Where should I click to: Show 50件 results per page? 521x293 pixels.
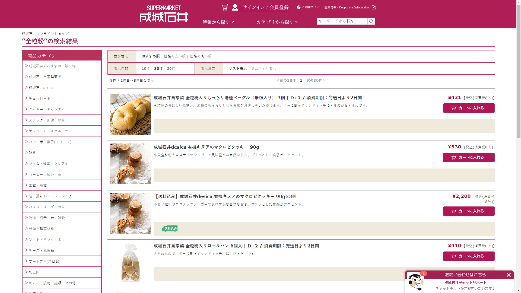click(171, 68)
